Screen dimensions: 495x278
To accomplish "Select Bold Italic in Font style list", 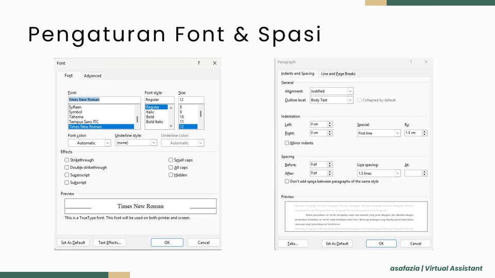I will tap(155, 122).
